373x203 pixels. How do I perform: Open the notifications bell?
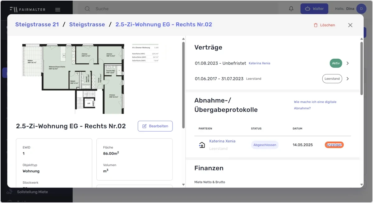click(x=291, y=9)
